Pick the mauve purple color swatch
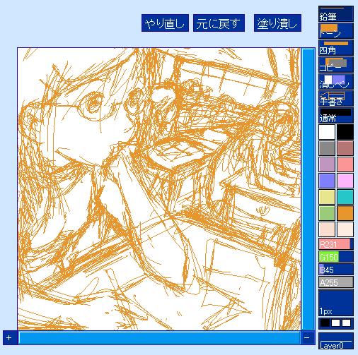 click(x=327, y=164)
